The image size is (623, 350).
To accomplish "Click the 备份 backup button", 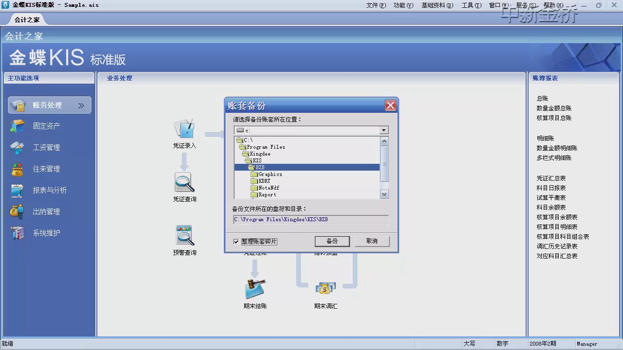I will (x=332, y=241).
